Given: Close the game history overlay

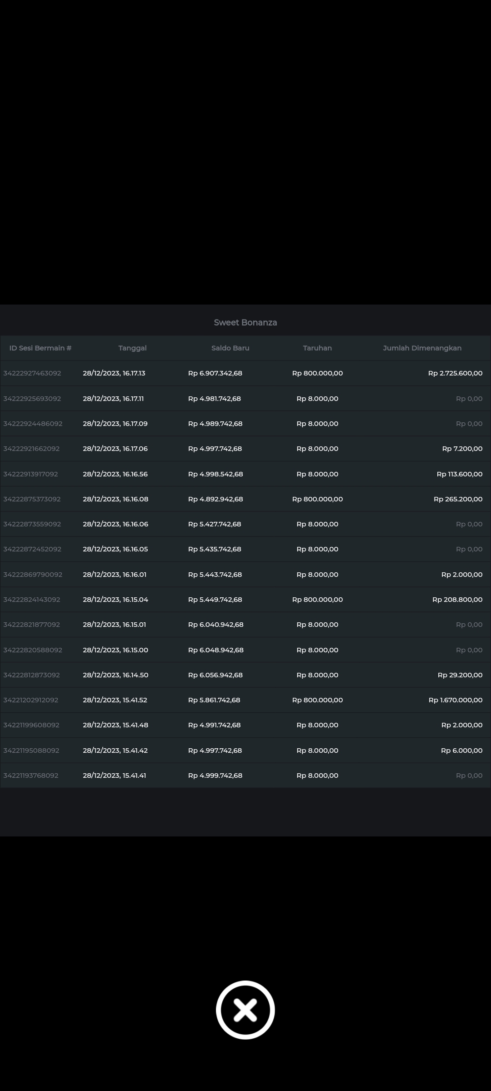Looking at the screenshot, I should point(245,1010).
